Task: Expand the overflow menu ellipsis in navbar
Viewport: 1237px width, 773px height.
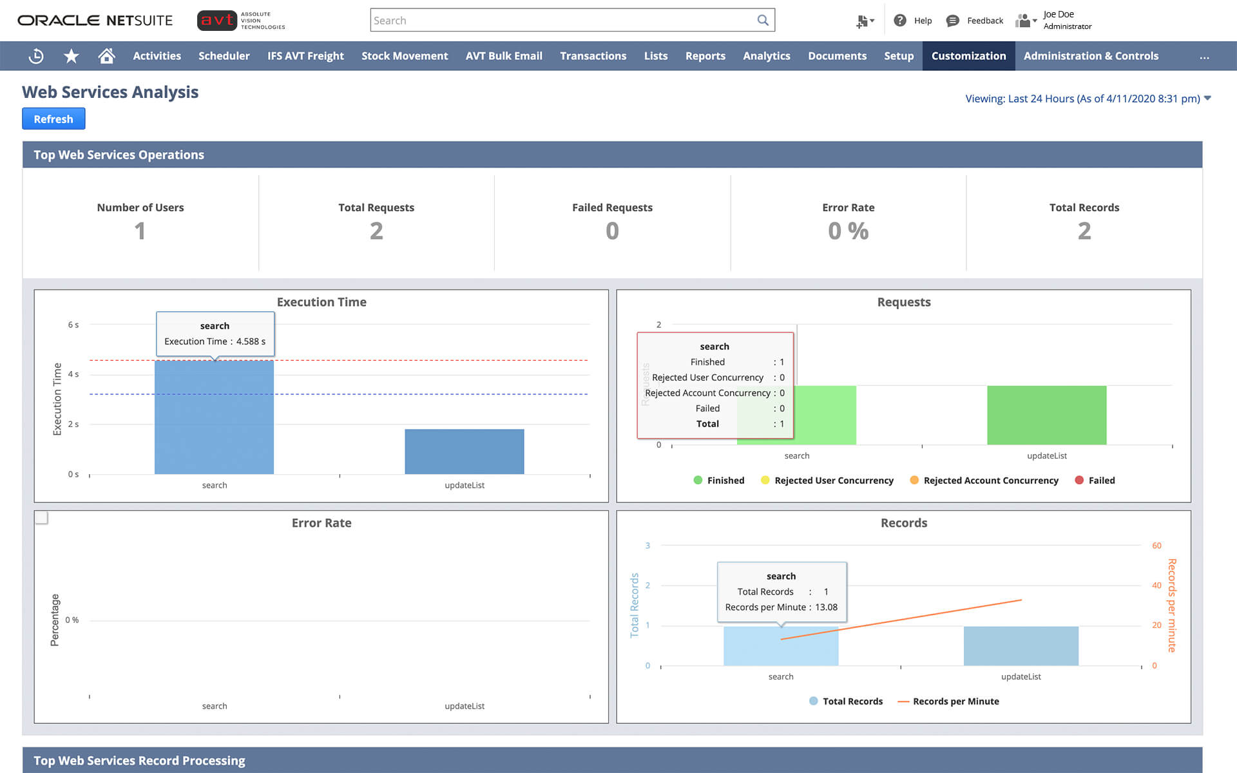Action: coord(1204,57)
